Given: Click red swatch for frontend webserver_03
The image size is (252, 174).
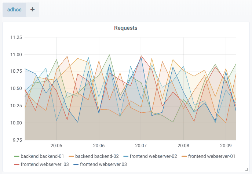Looking at the screenshot, I should 17,164.
